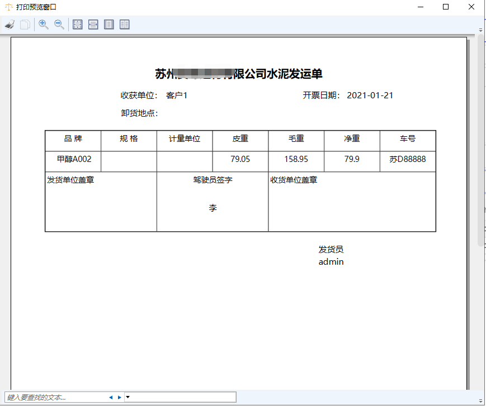Click the vertical scrollbar thumb
486x406 pixels.
[x=480, y=140]
